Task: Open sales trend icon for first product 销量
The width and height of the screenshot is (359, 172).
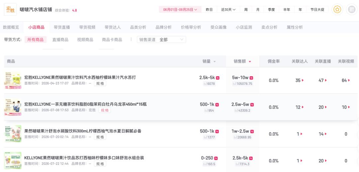Action: (217, 78)
